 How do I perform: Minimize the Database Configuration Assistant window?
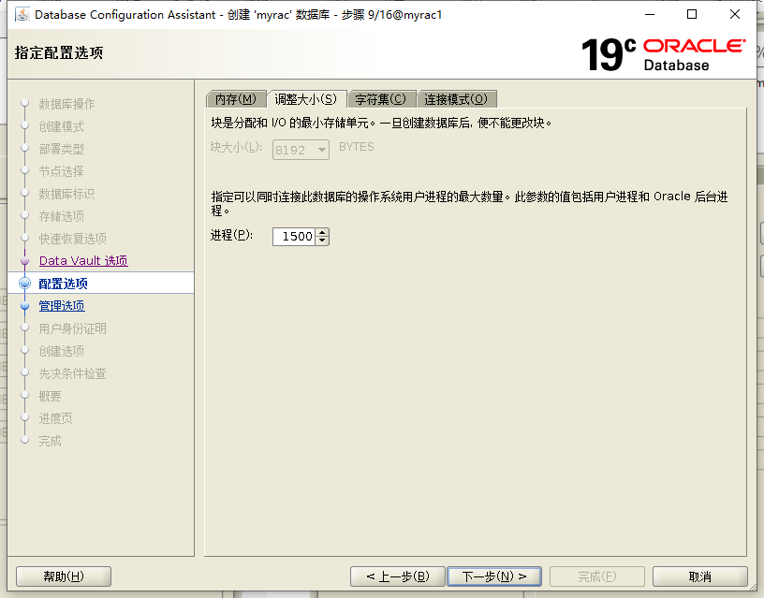650,15
